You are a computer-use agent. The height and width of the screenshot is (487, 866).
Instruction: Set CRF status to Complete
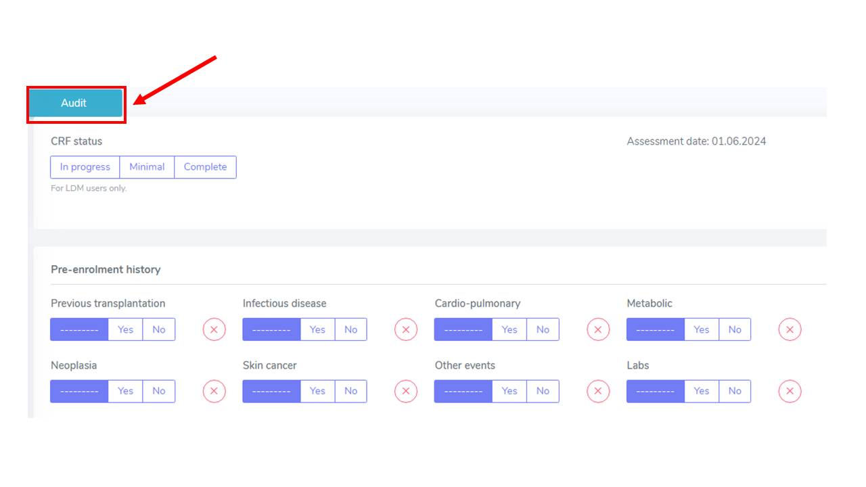click(205, 167)
